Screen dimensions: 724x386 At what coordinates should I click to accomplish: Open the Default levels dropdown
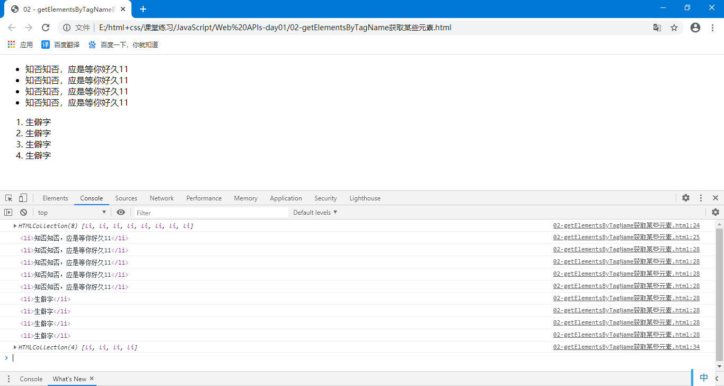coord(315,212)
